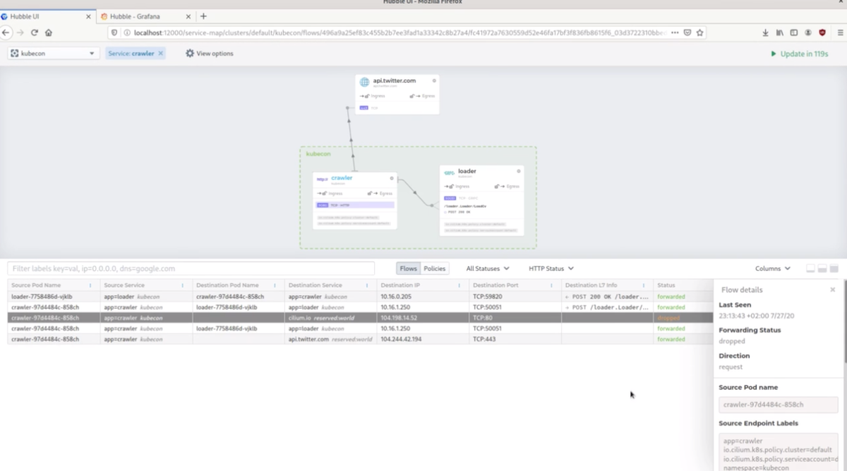
Task: Click the View options gear icon
Action: (x=189, y=54)
